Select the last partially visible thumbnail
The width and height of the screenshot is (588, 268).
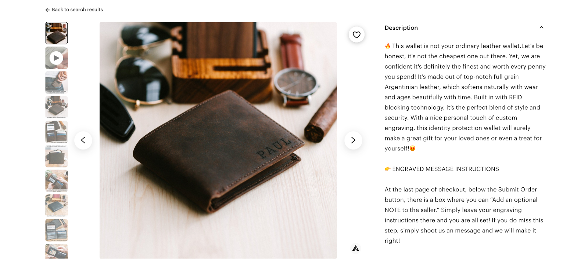pyautogui.click(x=57, y=251)
